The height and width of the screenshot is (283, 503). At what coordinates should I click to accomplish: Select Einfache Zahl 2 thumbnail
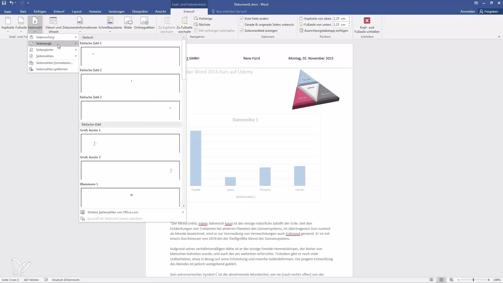click(x=130, y=83)
